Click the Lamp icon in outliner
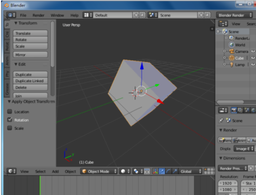The height and width of the screenshot is (195, 256). click(x=232, y=64)
